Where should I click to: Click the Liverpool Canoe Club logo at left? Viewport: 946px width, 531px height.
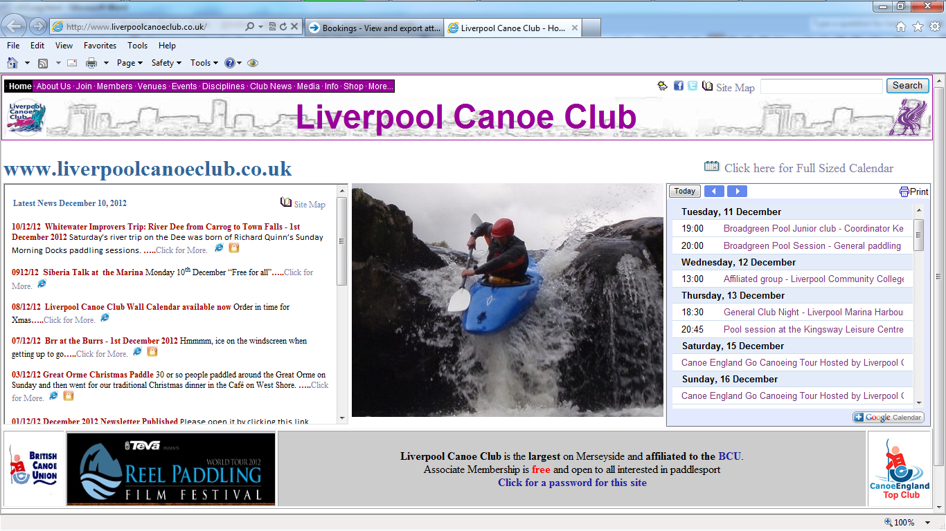click(26, 118)
